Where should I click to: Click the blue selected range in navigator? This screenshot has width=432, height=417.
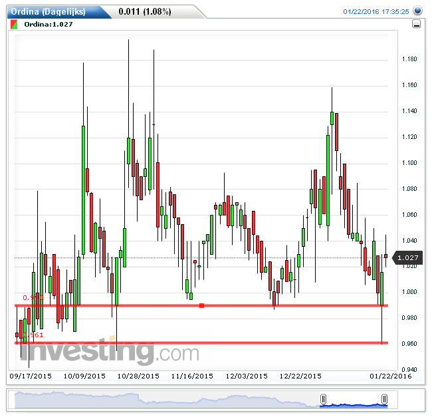pos(354,406)
